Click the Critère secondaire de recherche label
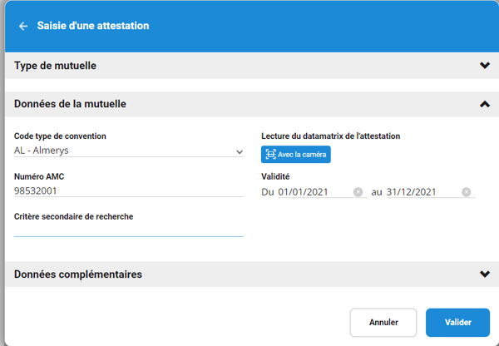 pyautogui.click(x=73, y=217)
